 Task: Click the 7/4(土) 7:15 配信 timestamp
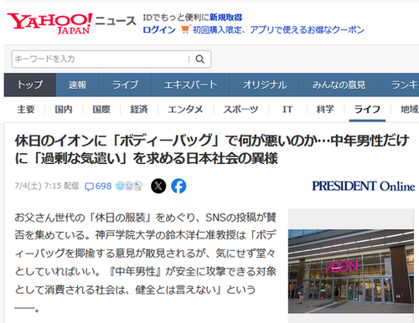pyautogui.click(x=47, y=186)
